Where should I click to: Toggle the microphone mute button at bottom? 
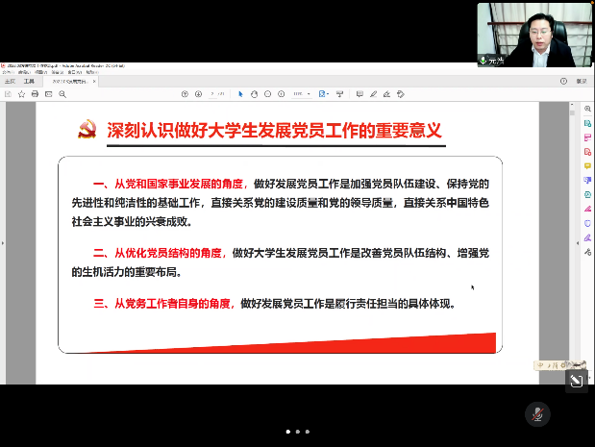pyautogui.click(x=537, y=414)
